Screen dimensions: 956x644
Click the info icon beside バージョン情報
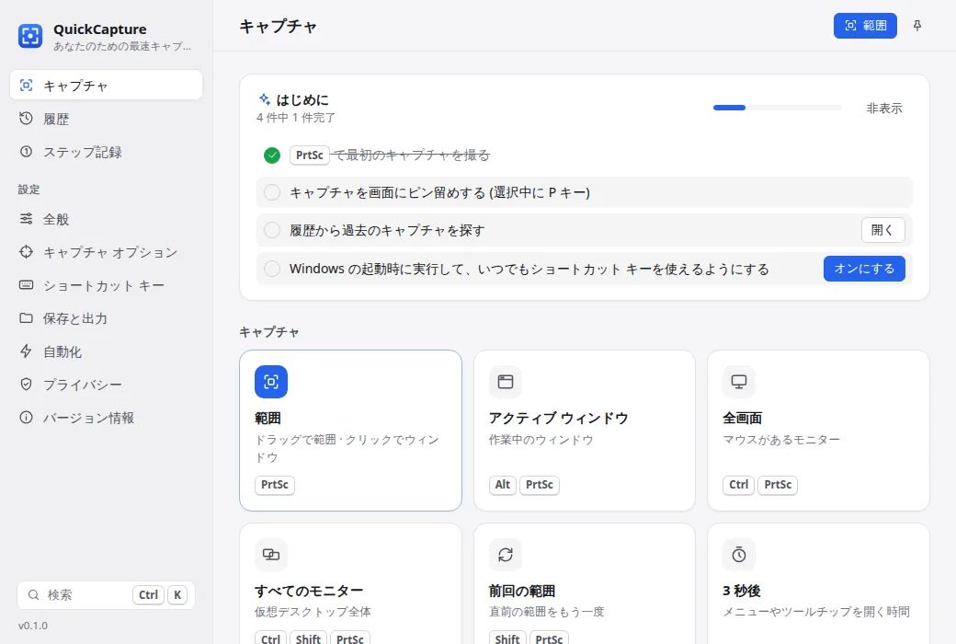tap(26, 418)
